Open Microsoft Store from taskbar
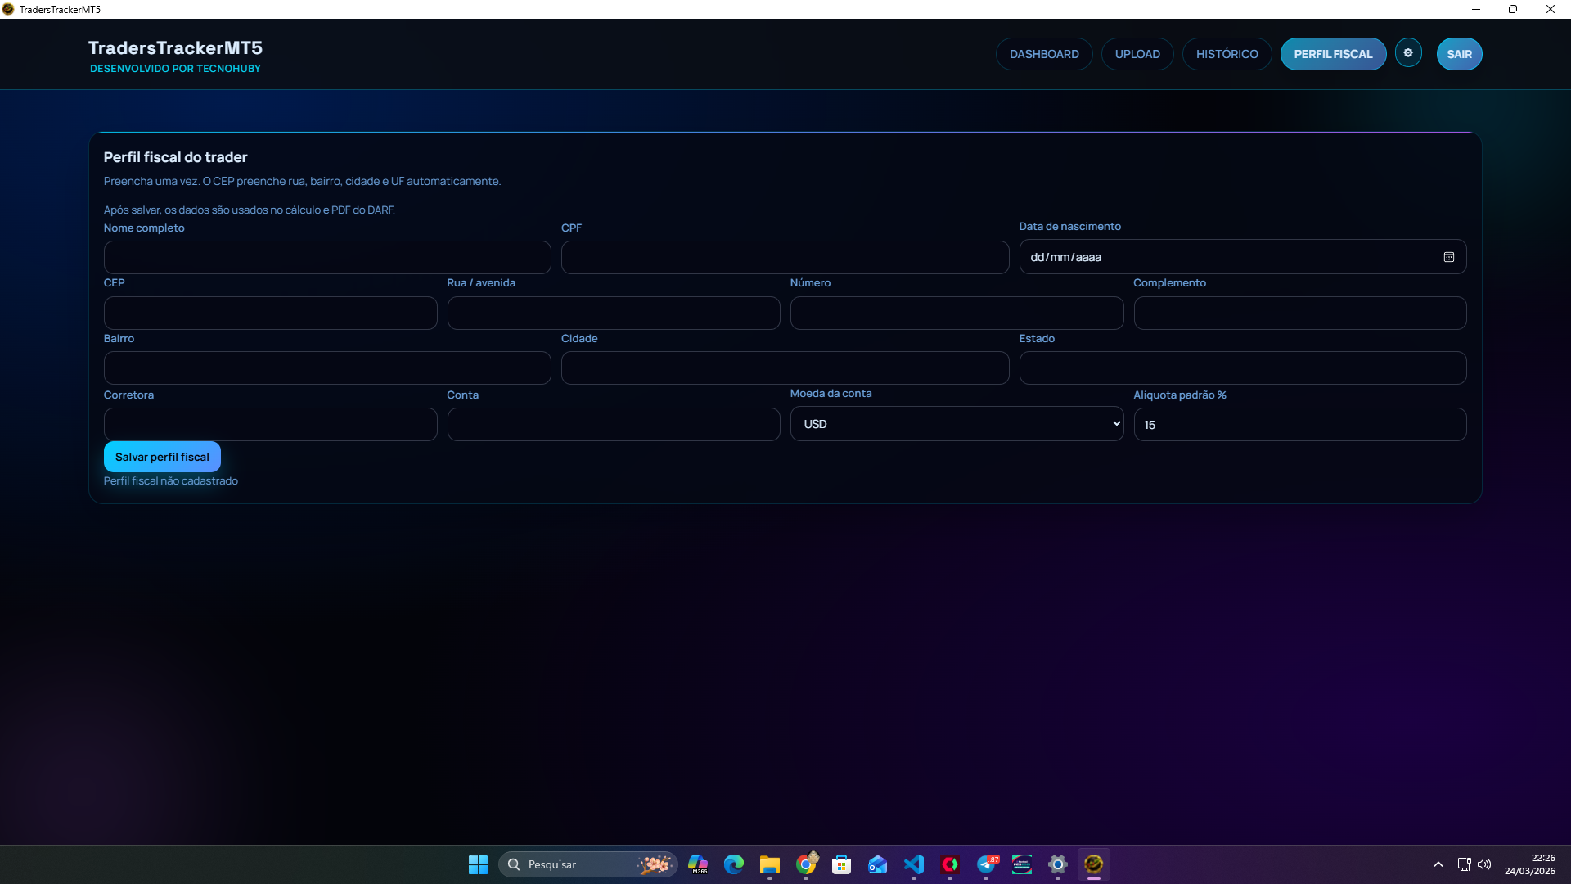The width and height of the screenshot is (1571, 884). pos(841,864)
